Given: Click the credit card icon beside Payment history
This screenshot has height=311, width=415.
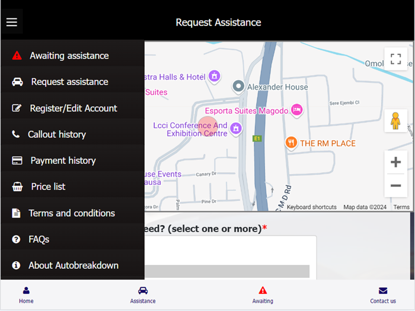Looking at the screenshot, I should pos(17,161).
